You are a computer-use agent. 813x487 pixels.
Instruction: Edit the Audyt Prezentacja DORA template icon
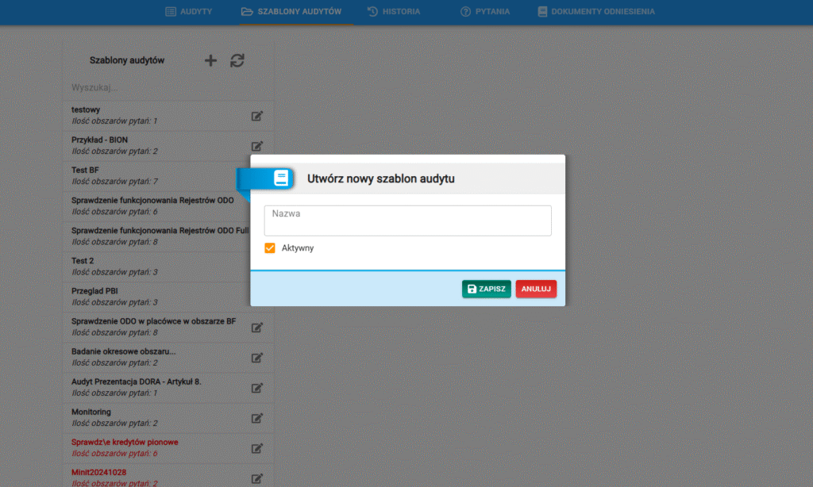pos(256,388)
